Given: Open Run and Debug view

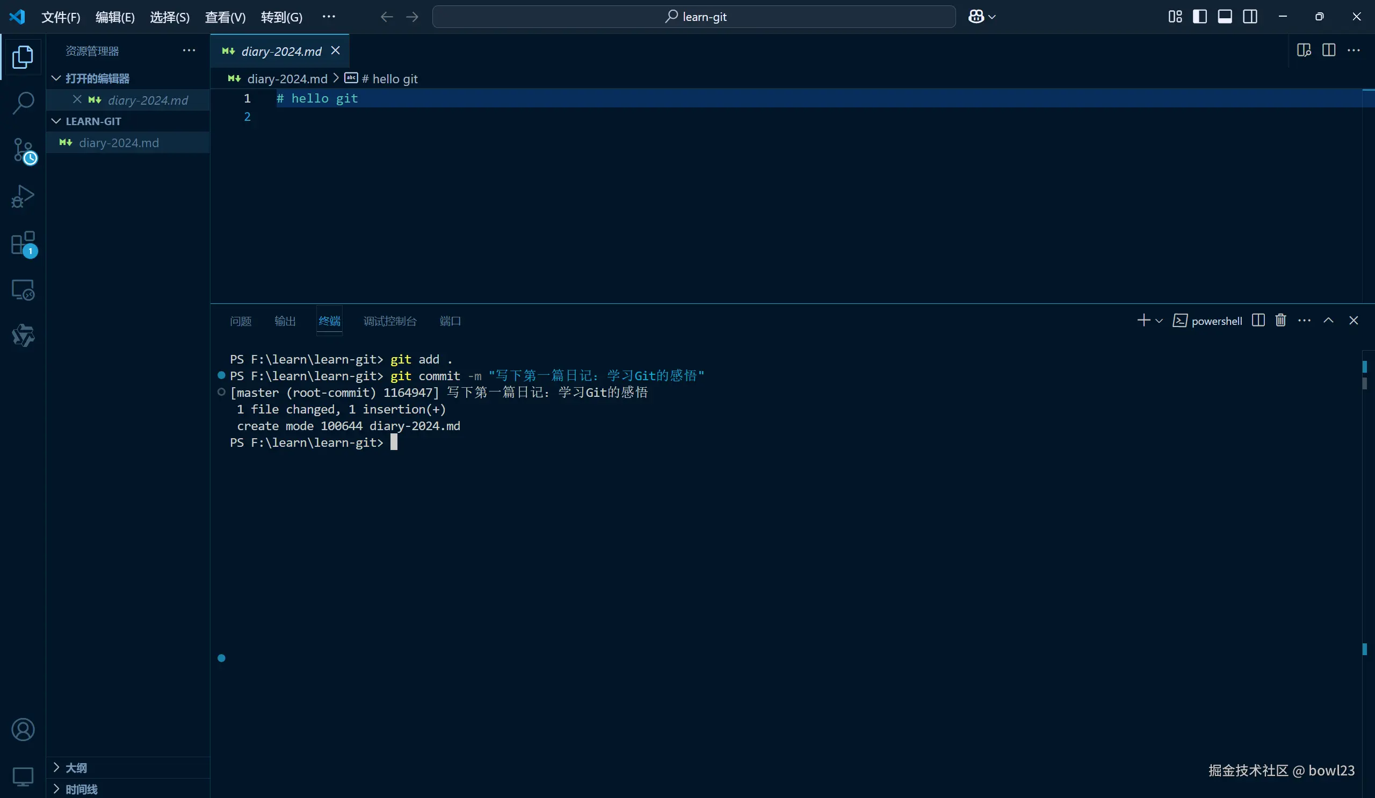Looking at the screenshot, I should [x=23, y=197].
